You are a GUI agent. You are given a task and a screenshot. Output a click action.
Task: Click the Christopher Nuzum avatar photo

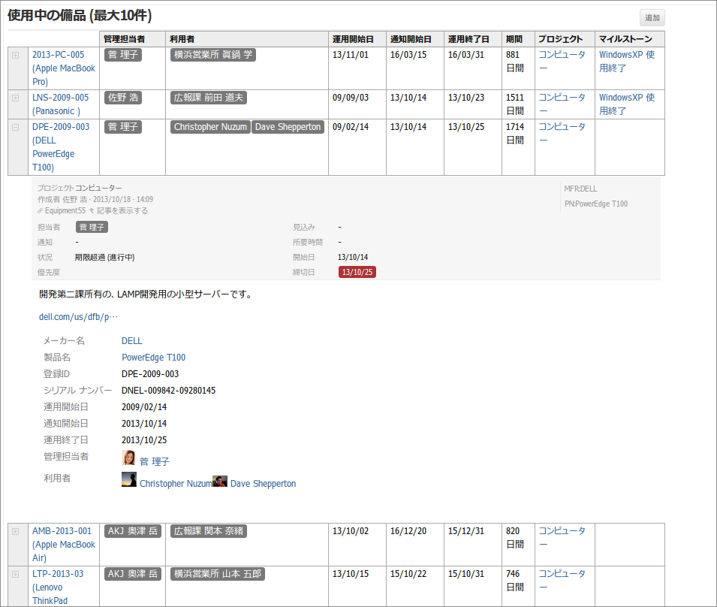[x=129, y=480]
